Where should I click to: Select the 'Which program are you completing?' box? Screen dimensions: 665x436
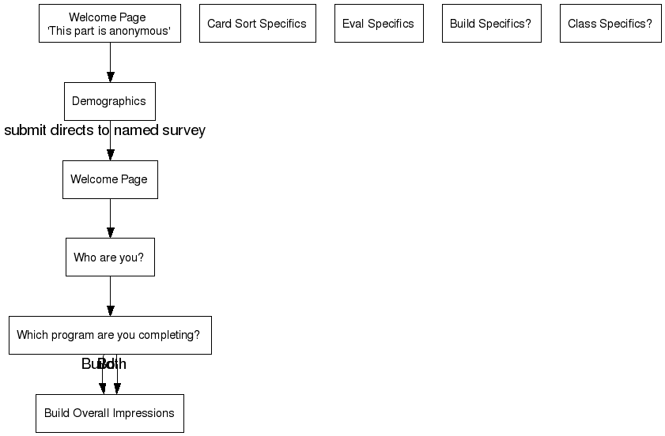[x=109, y=335]
